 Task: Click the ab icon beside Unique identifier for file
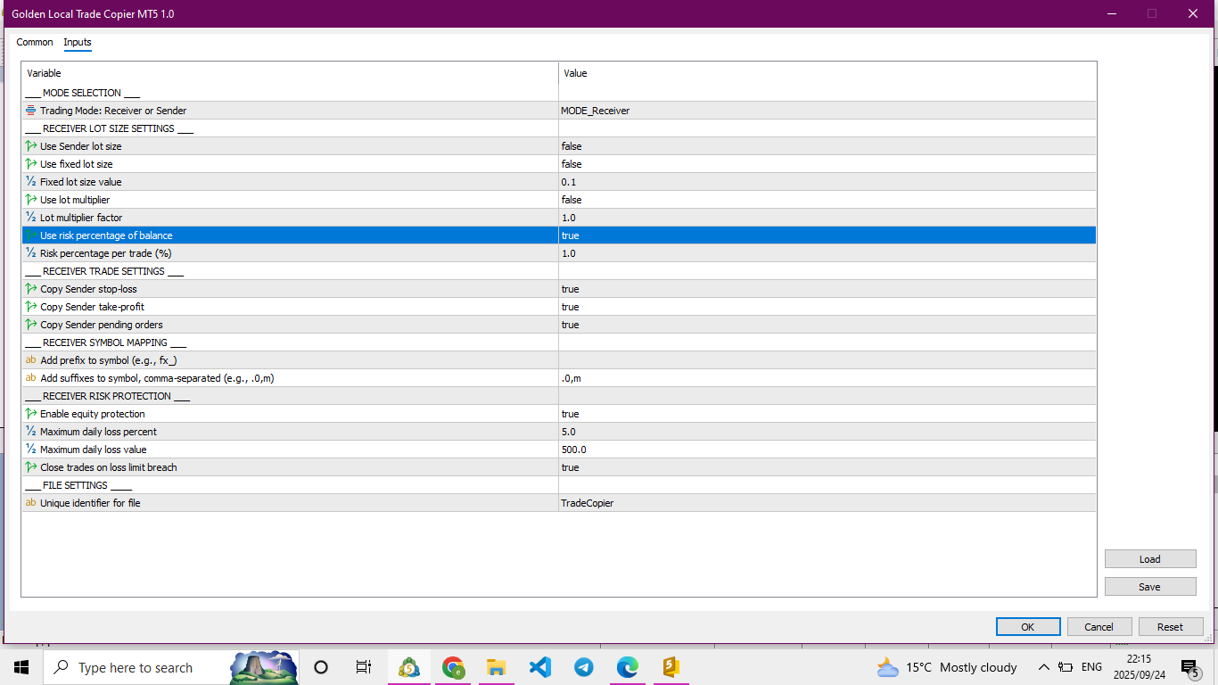(x=31, y=503)
